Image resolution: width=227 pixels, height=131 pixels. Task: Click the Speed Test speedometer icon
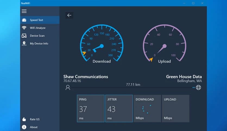24,20
